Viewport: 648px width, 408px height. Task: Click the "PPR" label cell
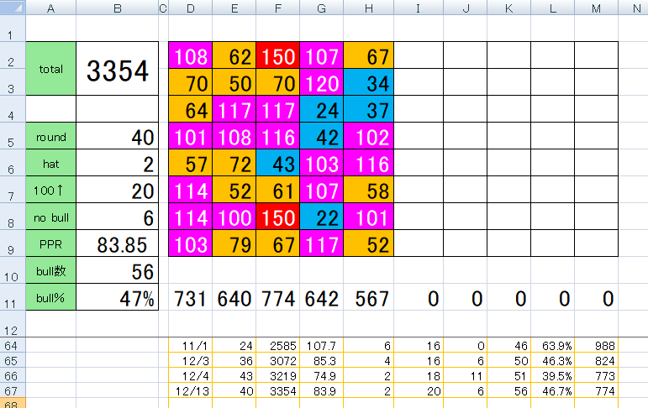(50, 243)
